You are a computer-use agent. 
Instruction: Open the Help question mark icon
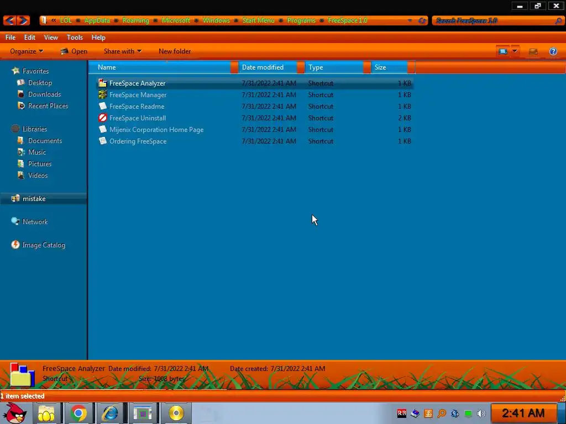[x=553, y=51]
